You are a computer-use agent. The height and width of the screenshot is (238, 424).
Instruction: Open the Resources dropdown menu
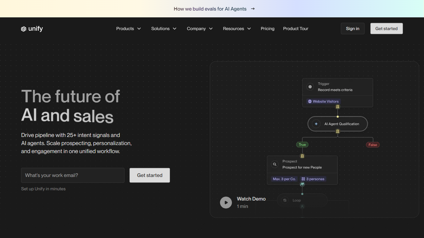tap(237, 29)
